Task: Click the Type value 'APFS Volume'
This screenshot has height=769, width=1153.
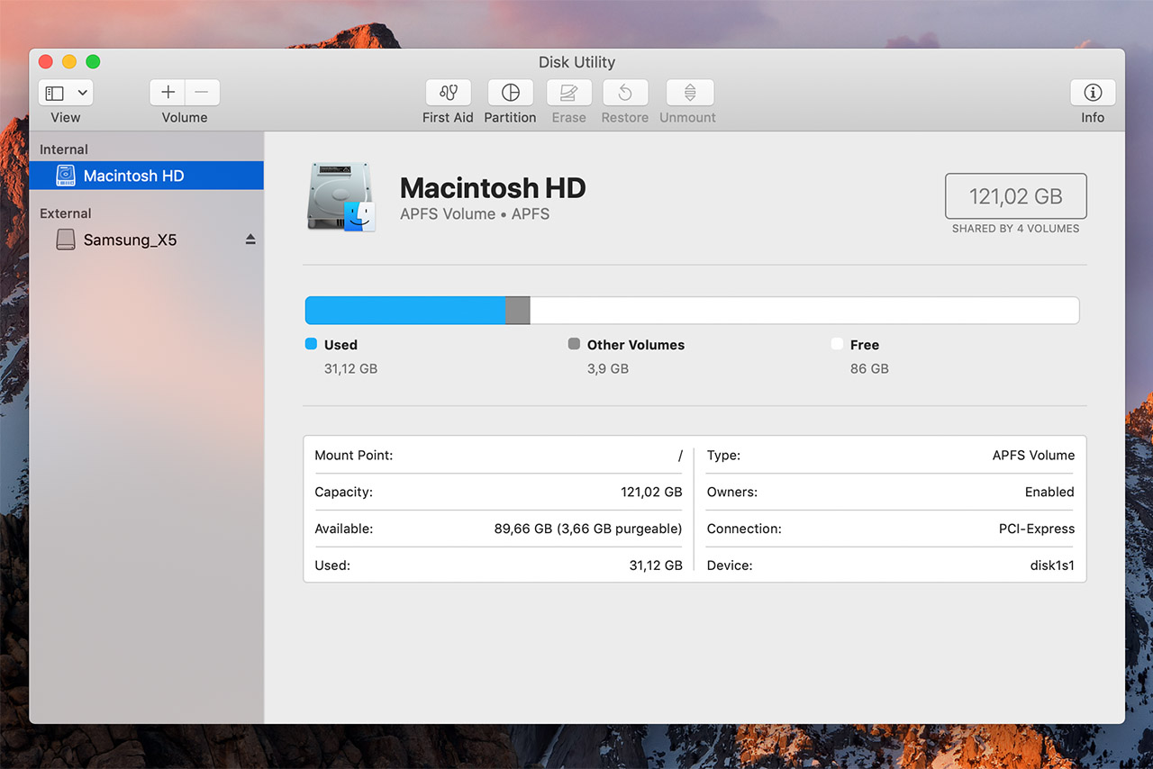Action: click(1033, 456)
